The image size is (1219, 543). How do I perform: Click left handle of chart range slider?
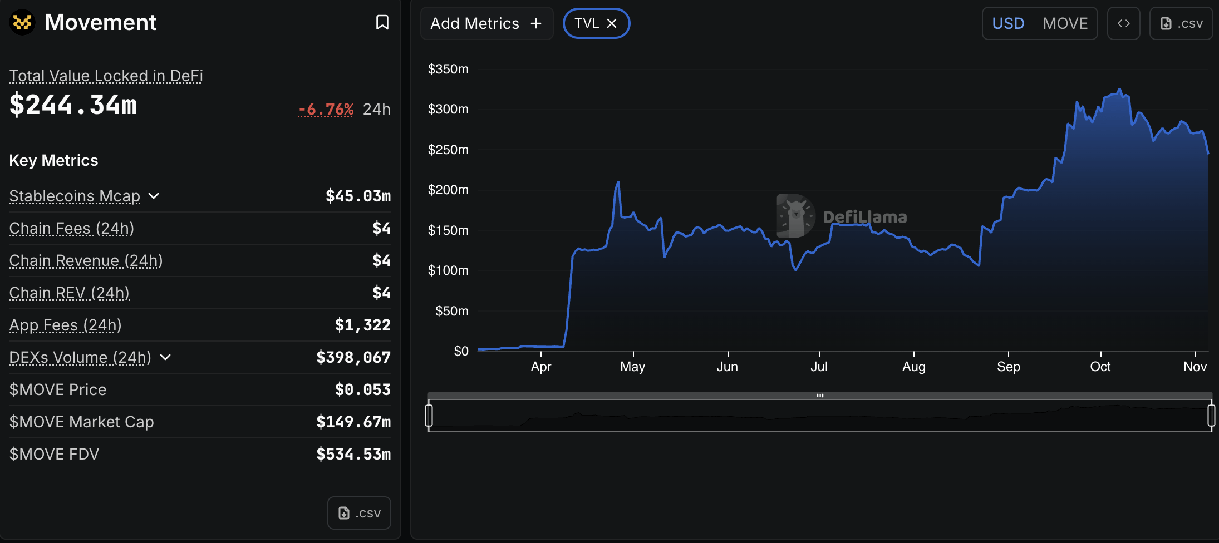point(429,416)
